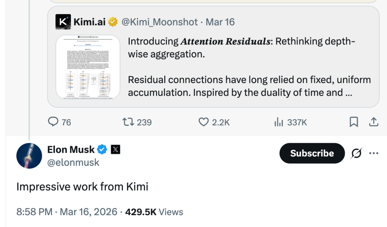Viewport: 387px width, 227px height.
Task: Open the Mar 16 quoted tweet date
Action: pos(220,22)
